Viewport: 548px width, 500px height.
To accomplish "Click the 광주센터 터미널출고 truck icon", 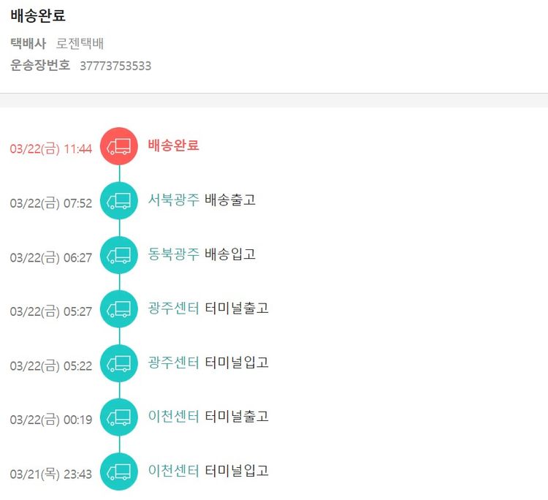I will click(x=119, y=308).
